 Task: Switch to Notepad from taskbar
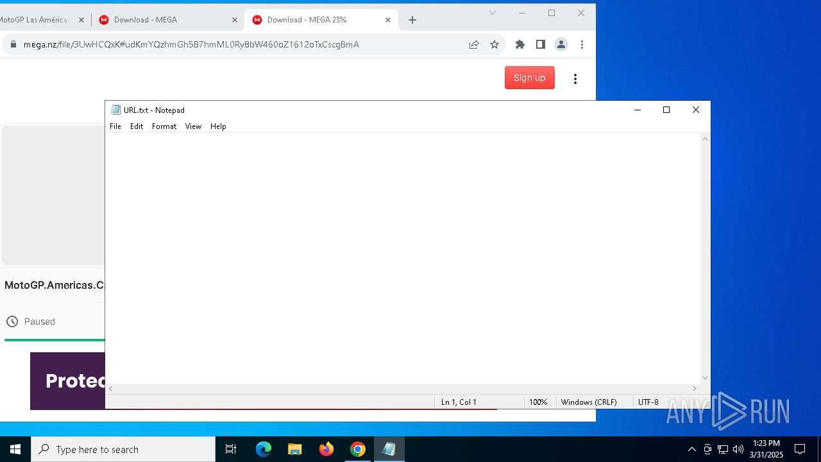[x=389, y=449]
